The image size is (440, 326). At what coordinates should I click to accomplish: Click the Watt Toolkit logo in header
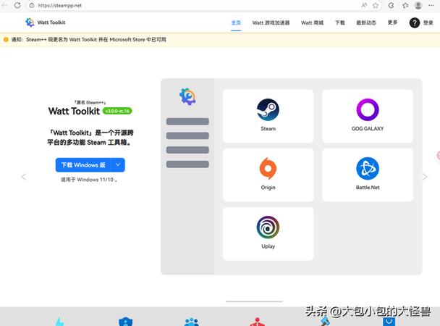pyautogui.click(x=30, y=22)
